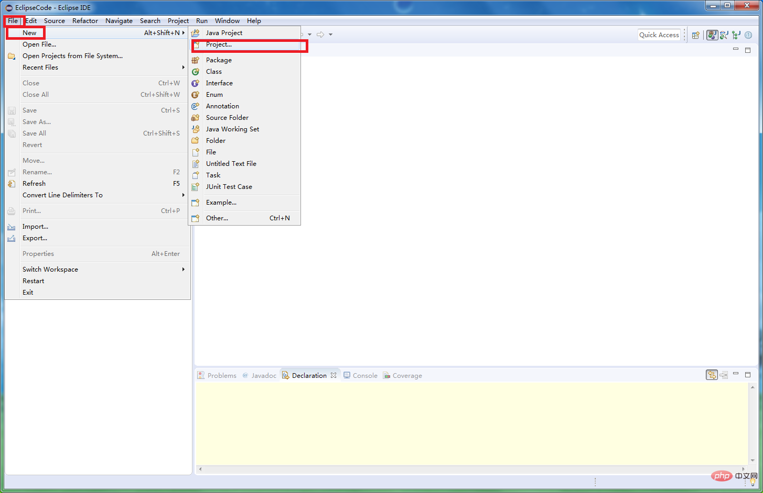
Task: Choose Java Project in the New submenu
Action: pos(244,32)
